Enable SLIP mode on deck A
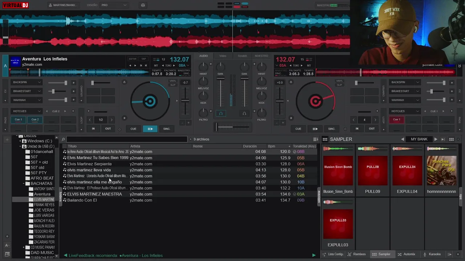 point(173,85)
